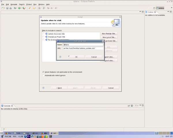Switch to root folder taskbar window
The width and height of the screenshot is (173, 138).
[26, 133]
